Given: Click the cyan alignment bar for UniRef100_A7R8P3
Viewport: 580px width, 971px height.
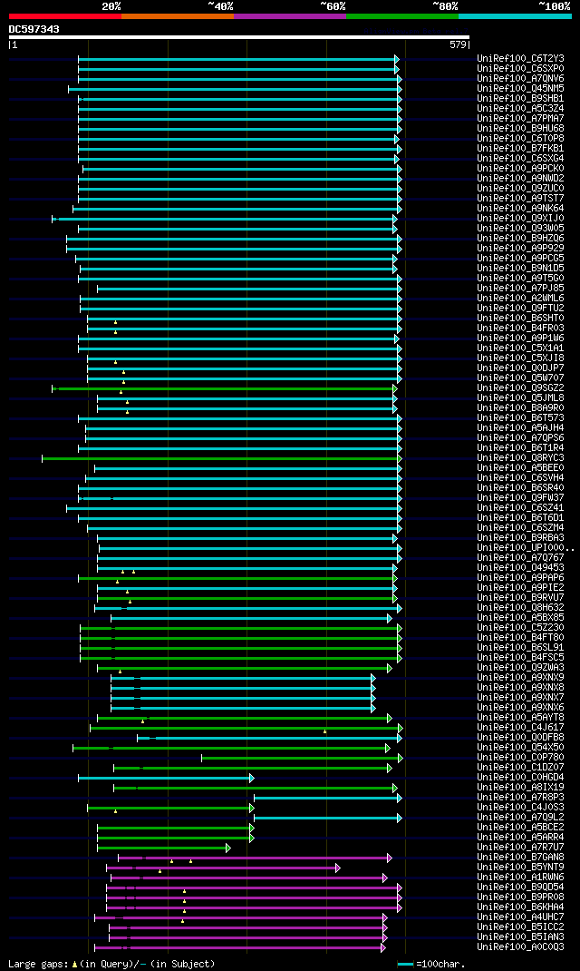Looking at the screenshot, I should (x=328, y=798).
